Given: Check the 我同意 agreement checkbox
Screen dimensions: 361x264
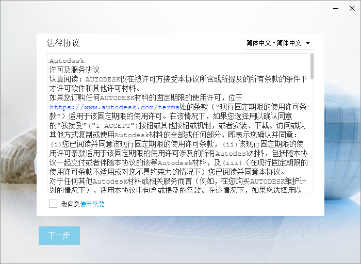Looking at the screenshot, I should point(53,204).
